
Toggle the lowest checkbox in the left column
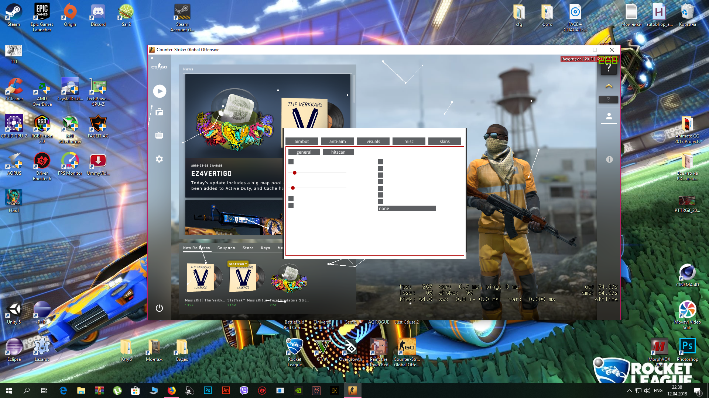tap(291, 205)
